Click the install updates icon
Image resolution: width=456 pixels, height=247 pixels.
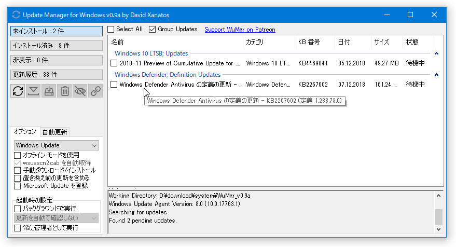tap(49, 91)
